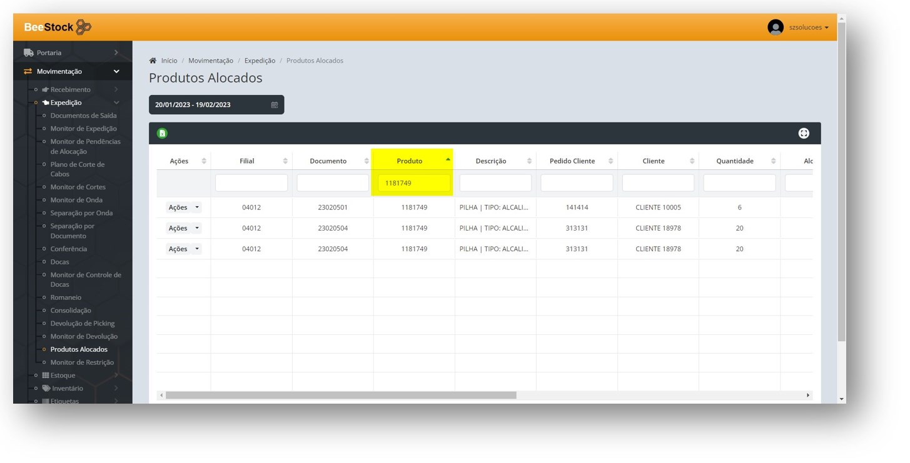910x463 pixels.
Task: Click the Movimentação breadcrumb link
Action: 210,61
